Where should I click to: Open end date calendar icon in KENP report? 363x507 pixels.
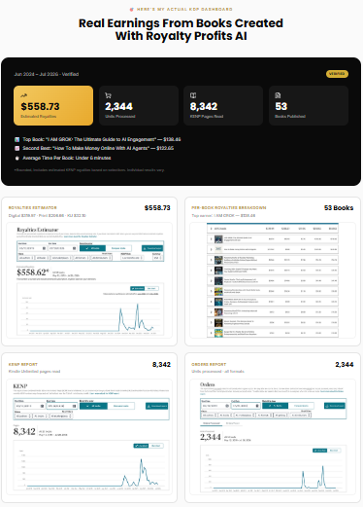(74, 406)
